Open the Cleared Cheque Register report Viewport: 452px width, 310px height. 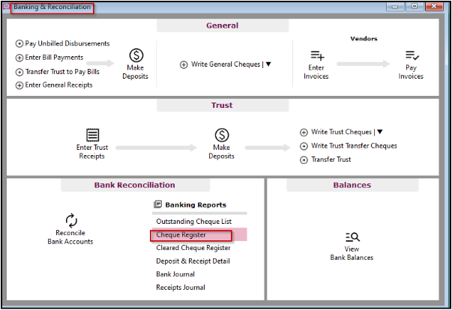point(193,248)
